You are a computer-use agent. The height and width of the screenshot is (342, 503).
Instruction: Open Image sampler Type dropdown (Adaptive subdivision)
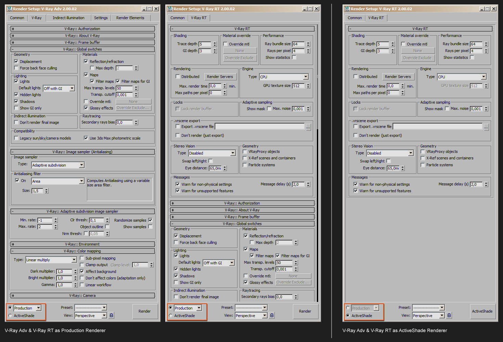[x=58, y=165]
